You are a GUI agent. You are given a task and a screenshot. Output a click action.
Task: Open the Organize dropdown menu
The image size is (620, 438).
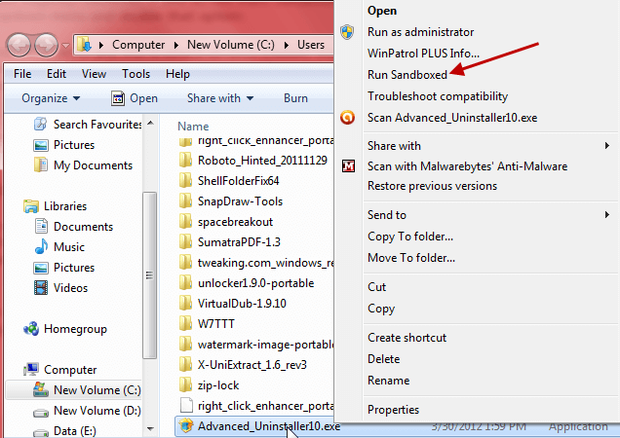point(51,98)
